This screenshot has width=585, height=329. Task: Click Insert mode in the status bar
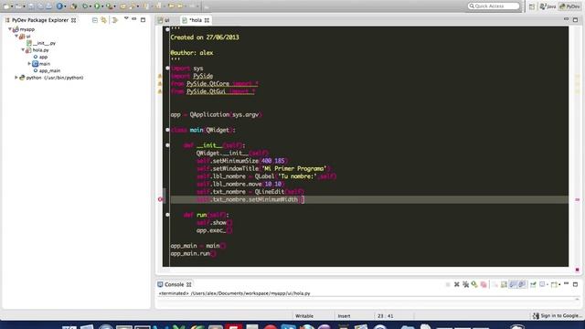point(344,316)
